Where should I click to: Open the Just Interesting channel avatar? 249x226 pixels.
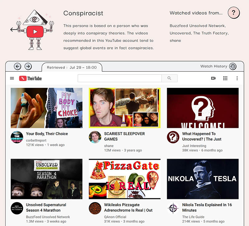173,137
